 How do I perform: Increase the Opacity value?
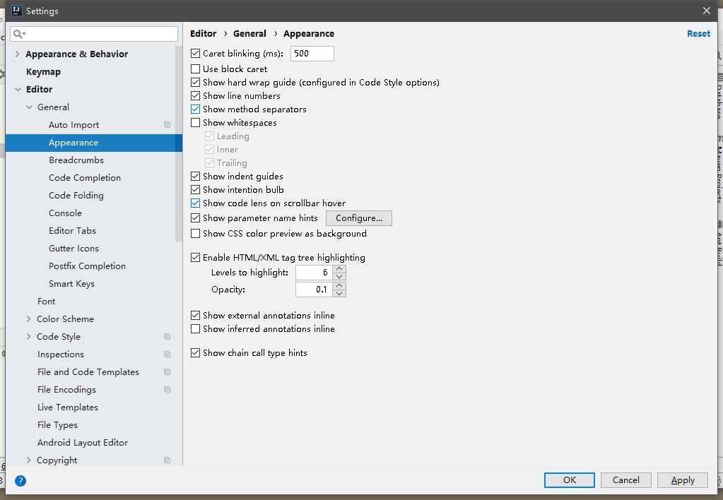tap(339, 286)
